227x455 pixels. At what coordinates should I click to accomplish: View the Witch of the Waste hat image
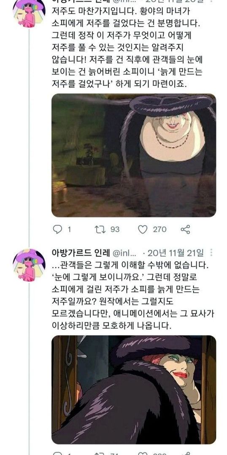[134, 155]
